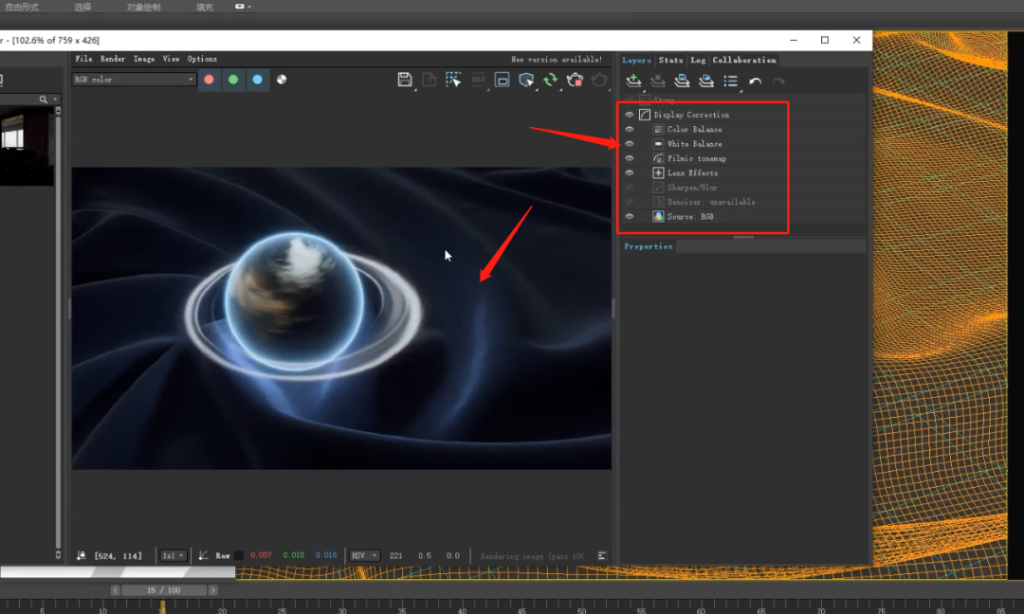Toggle visibility of Lens Effects layer
This screenshot has width=1024, height=614.
pos(629,173)
